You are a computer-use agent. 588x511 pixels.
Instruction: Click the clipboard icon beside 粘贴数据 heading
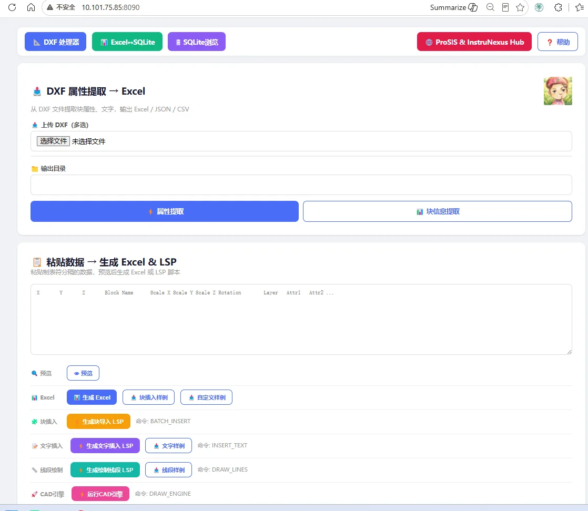pyautogui.click(x=37, y=262)
